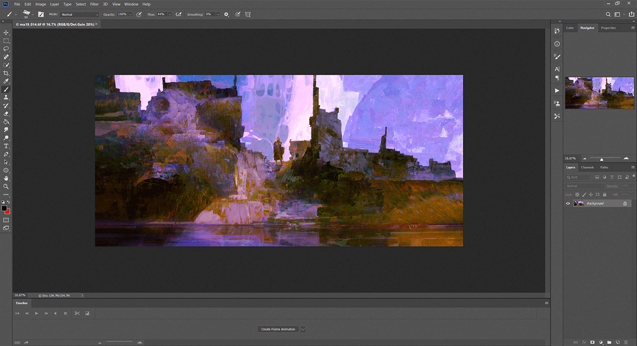Click the symmetry butterfly icon
The height and width of the screenshot is (346, 637).
[248, 14]
